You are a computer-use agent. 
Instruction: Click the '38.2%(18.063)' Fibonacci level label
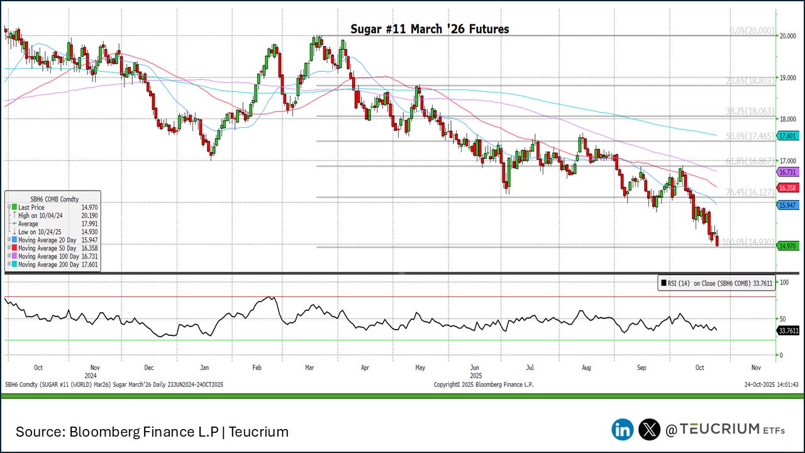750,111
